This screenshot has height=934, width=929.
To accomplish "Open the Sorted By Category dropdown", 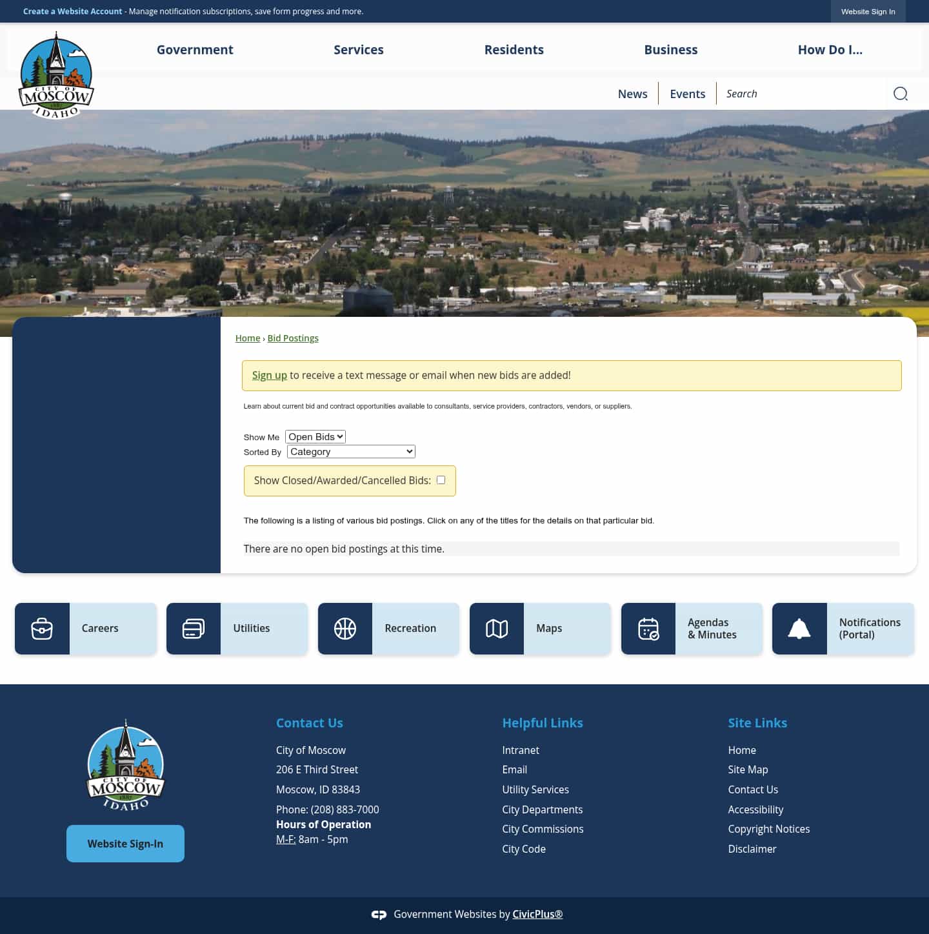I will pos(351,452).
